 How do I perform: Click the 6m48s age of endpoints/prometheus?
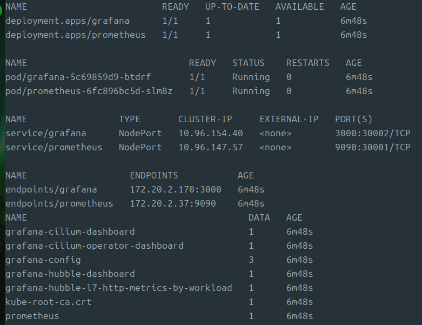pos(251,204)
